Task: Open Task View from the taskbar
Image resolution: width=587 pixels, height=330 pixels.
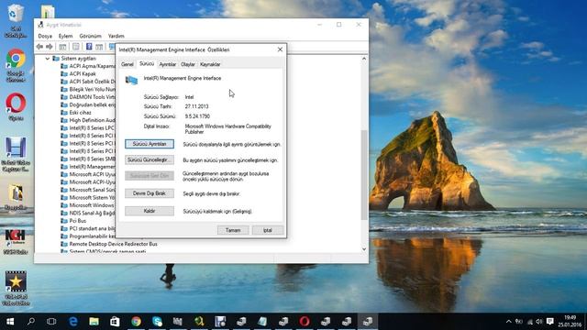Action: coord(51,322)
